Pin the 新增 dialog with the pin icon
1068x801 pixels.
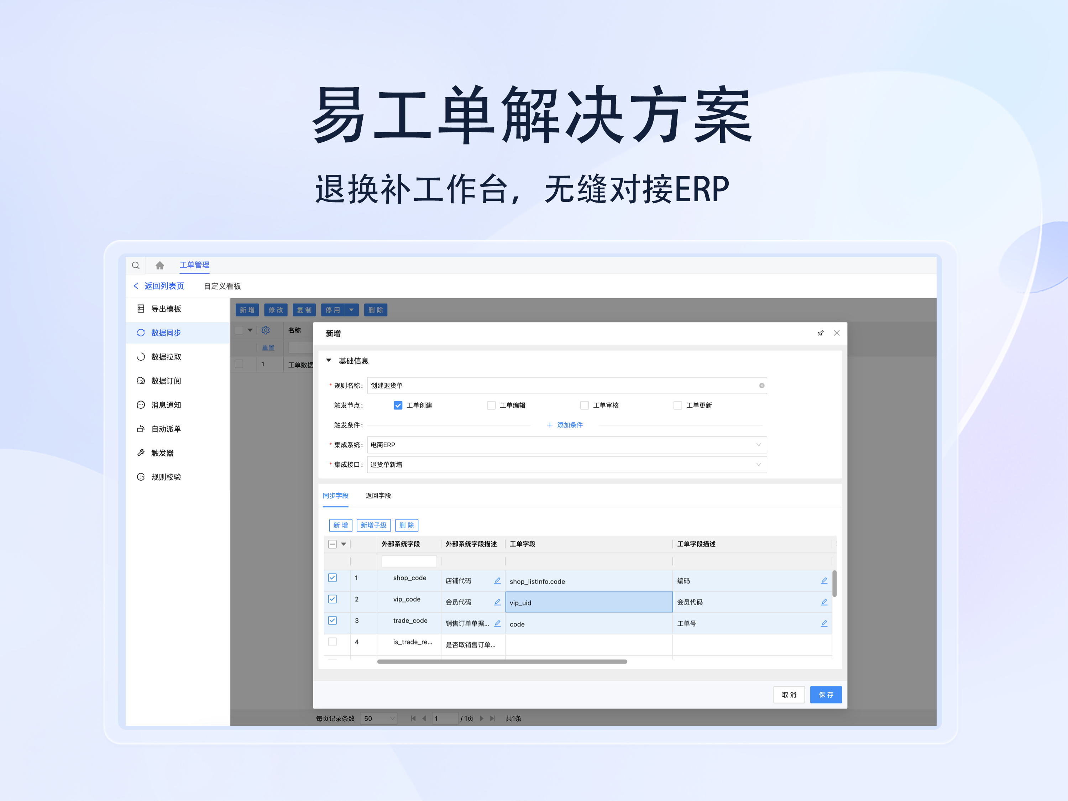(820, 333)
